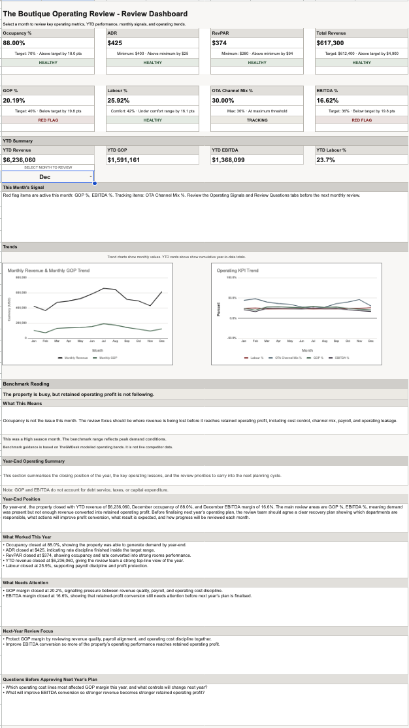409x728 pixels.
Task: Select the 'What This Means' header
Action: click(x=204, y=403)
